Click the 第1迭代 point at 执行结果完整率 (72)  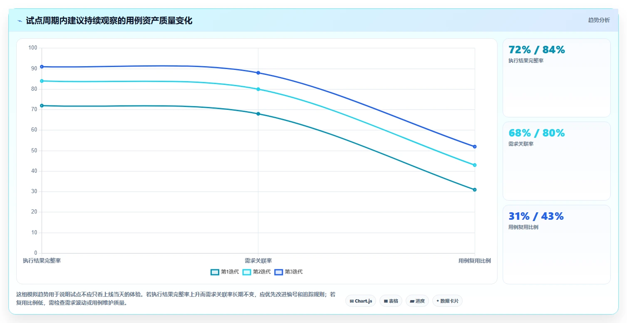[x=42, y=106]
